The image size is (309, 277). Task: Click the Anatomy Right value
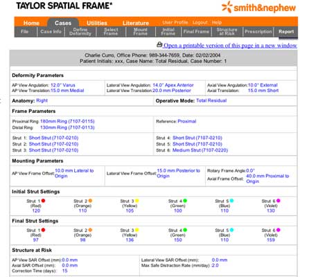tap(42, 100)
